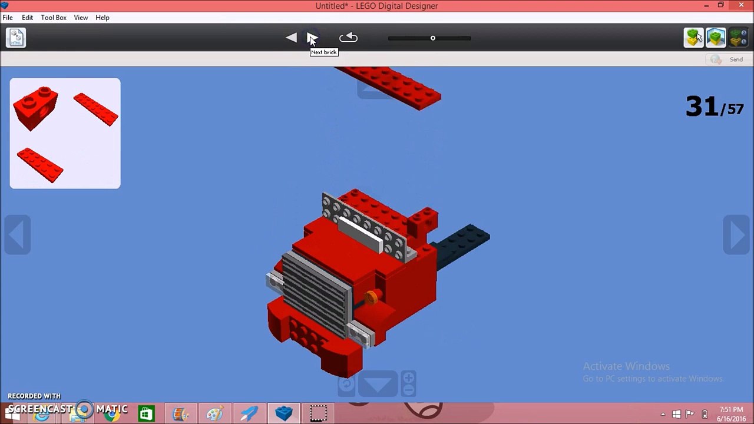Open the Tool Box menu

click(54, 18)
